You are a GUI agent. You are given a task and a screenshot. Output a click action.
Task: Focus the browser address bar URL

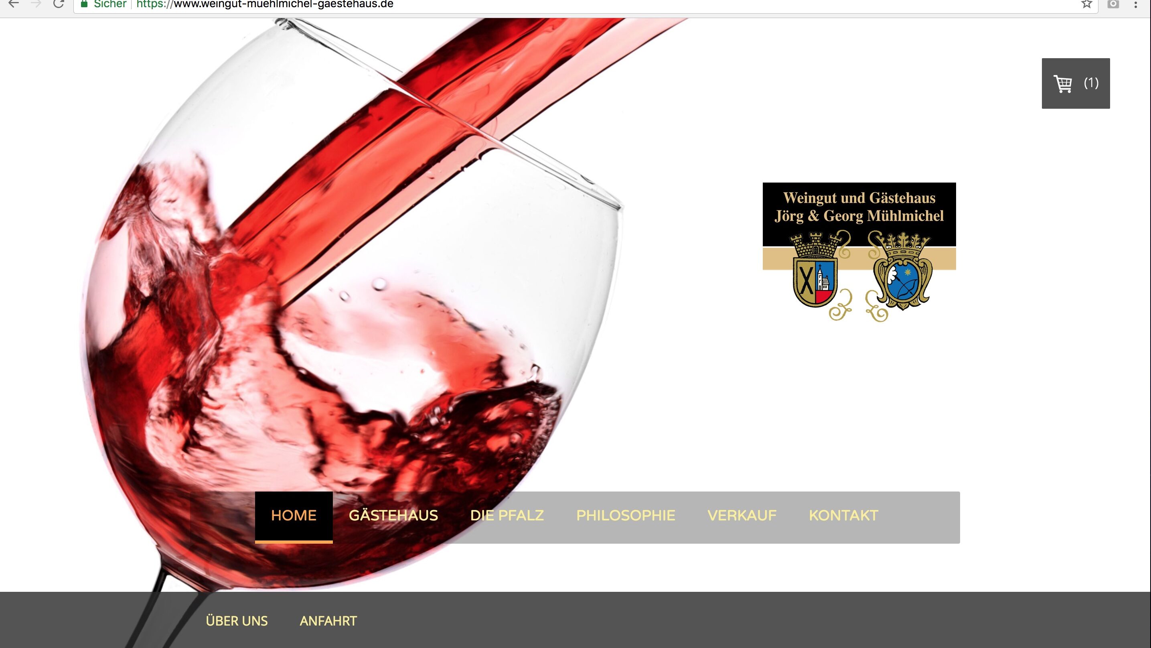(265, 4)
